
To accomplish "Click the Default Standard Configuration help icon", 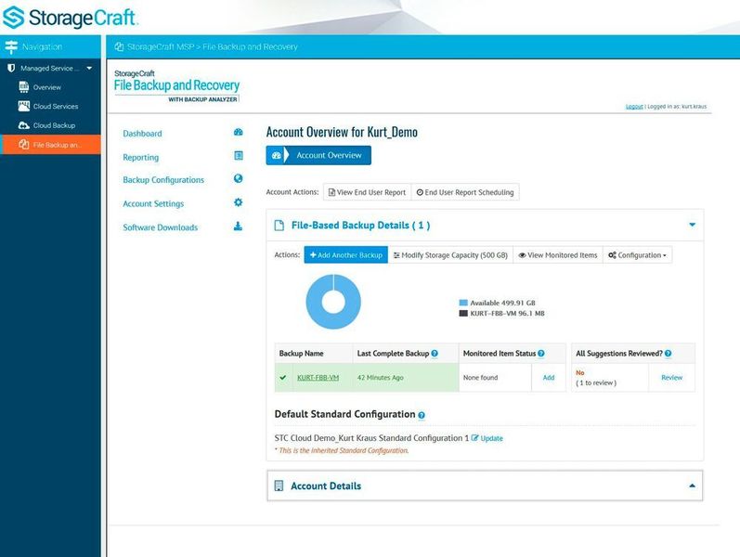I will pos(422,415).
